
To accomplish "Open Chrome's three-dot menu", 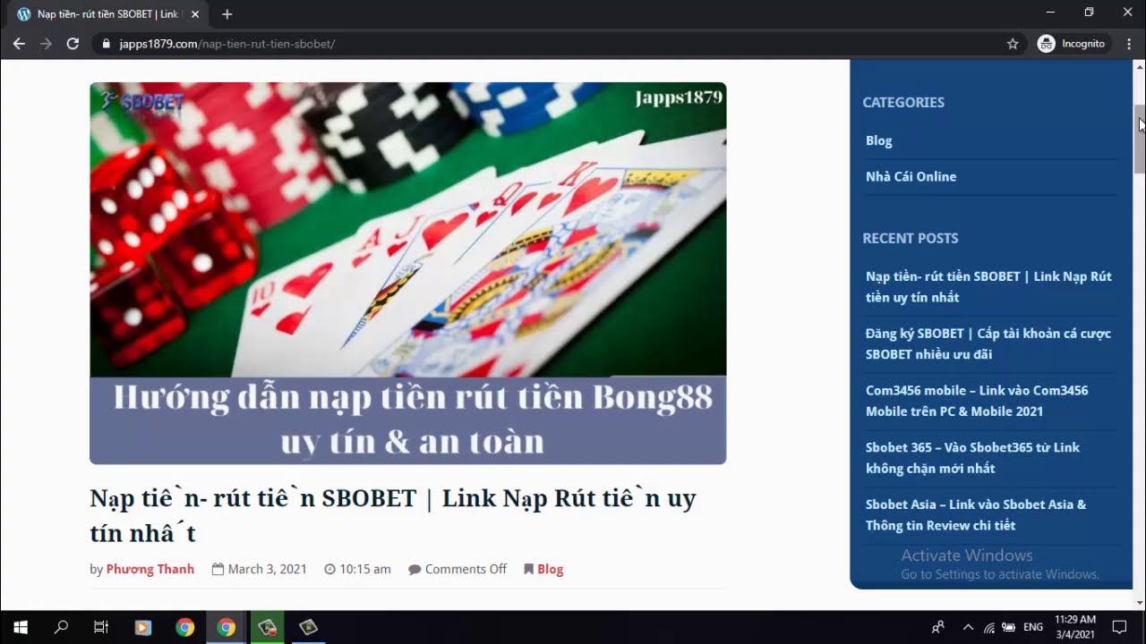I will pos(1128,43).
